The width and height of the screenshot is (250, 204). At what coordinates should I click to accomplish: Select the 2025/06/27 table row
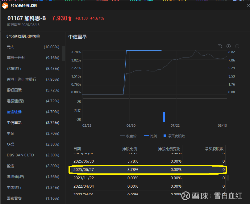coord(148,169)
